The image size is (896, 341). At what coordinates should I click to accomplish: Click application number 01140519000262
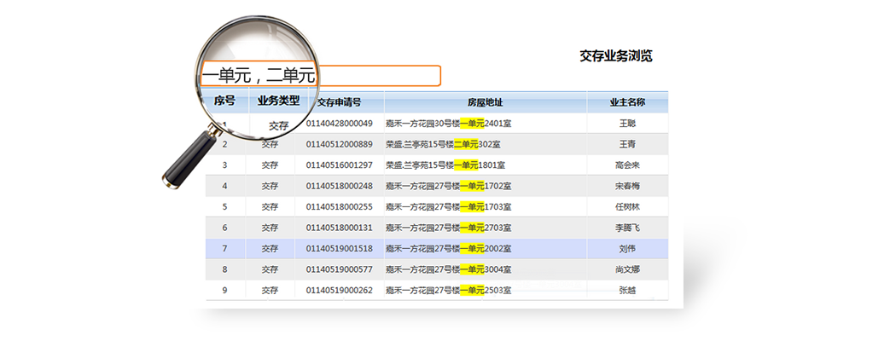click(x=339, y=290)
